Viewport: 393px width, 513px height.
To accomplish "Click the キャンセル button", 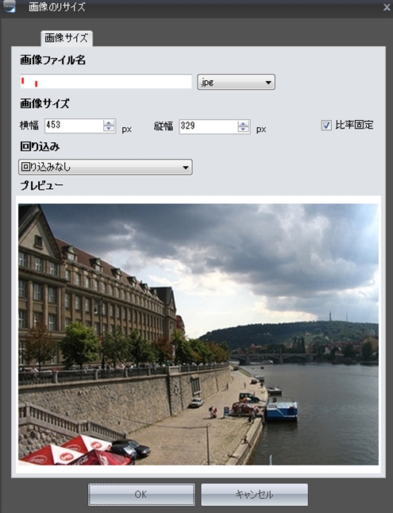I will pyautogui.click(x=254, y=495).
